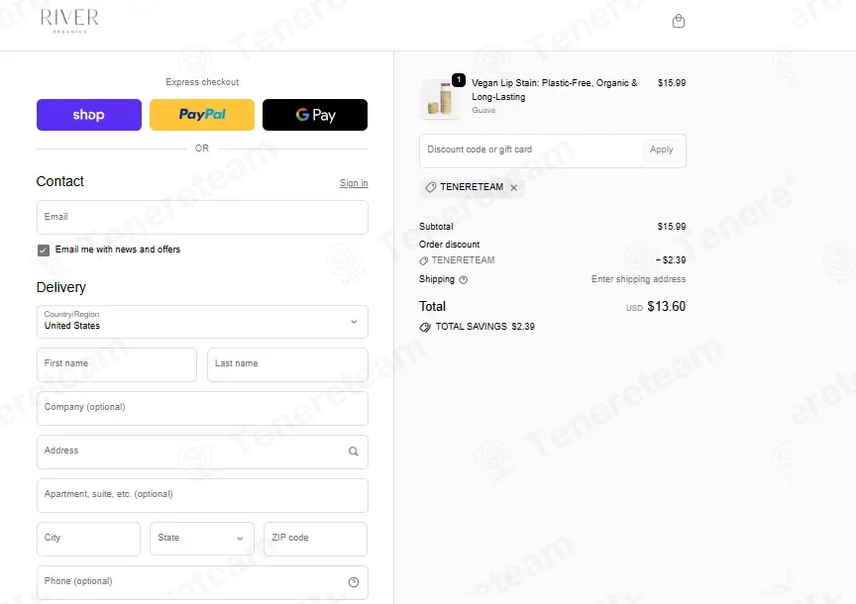The height and width of the screenshot is (604, 856).
Task: Focus the Email input field
Action: click(202, 217)
